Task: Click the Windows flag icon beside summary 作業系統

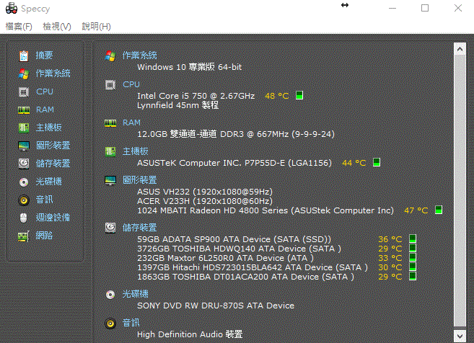Action: (110, 56)
